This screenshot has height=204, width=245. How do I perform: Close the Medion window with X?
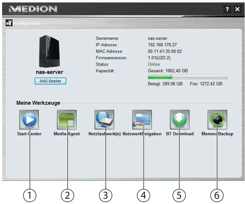click(x=237, y=9)
